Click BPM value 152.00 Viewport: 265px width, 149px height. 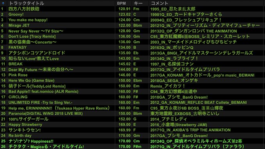[x=124, y=119]
